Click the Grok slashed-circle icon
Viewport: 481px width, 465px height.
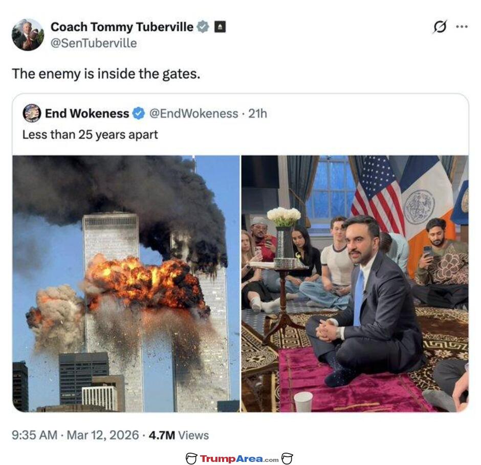pos(440,27)
